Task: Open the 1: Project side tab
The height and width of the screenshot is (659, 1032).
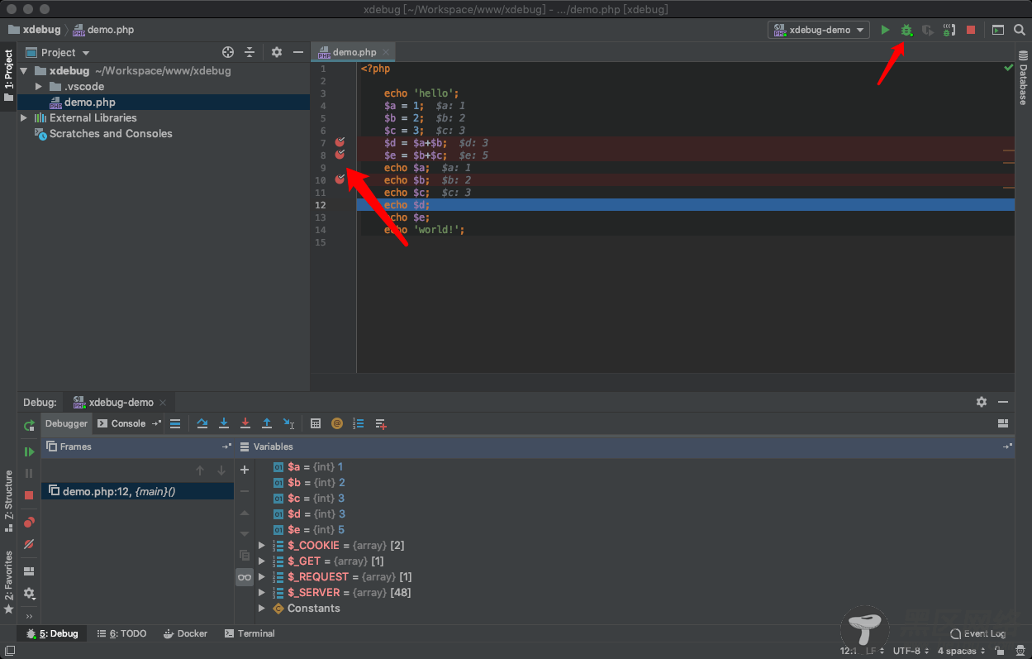Action: 8,75
